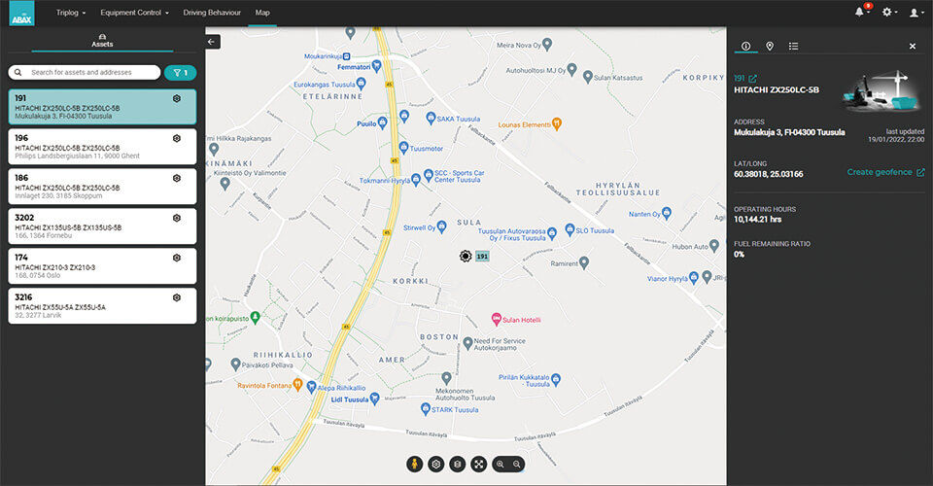
Task: Open the Triplog dropdown menu
Action: pyautogui.click(x=71, y=13)
